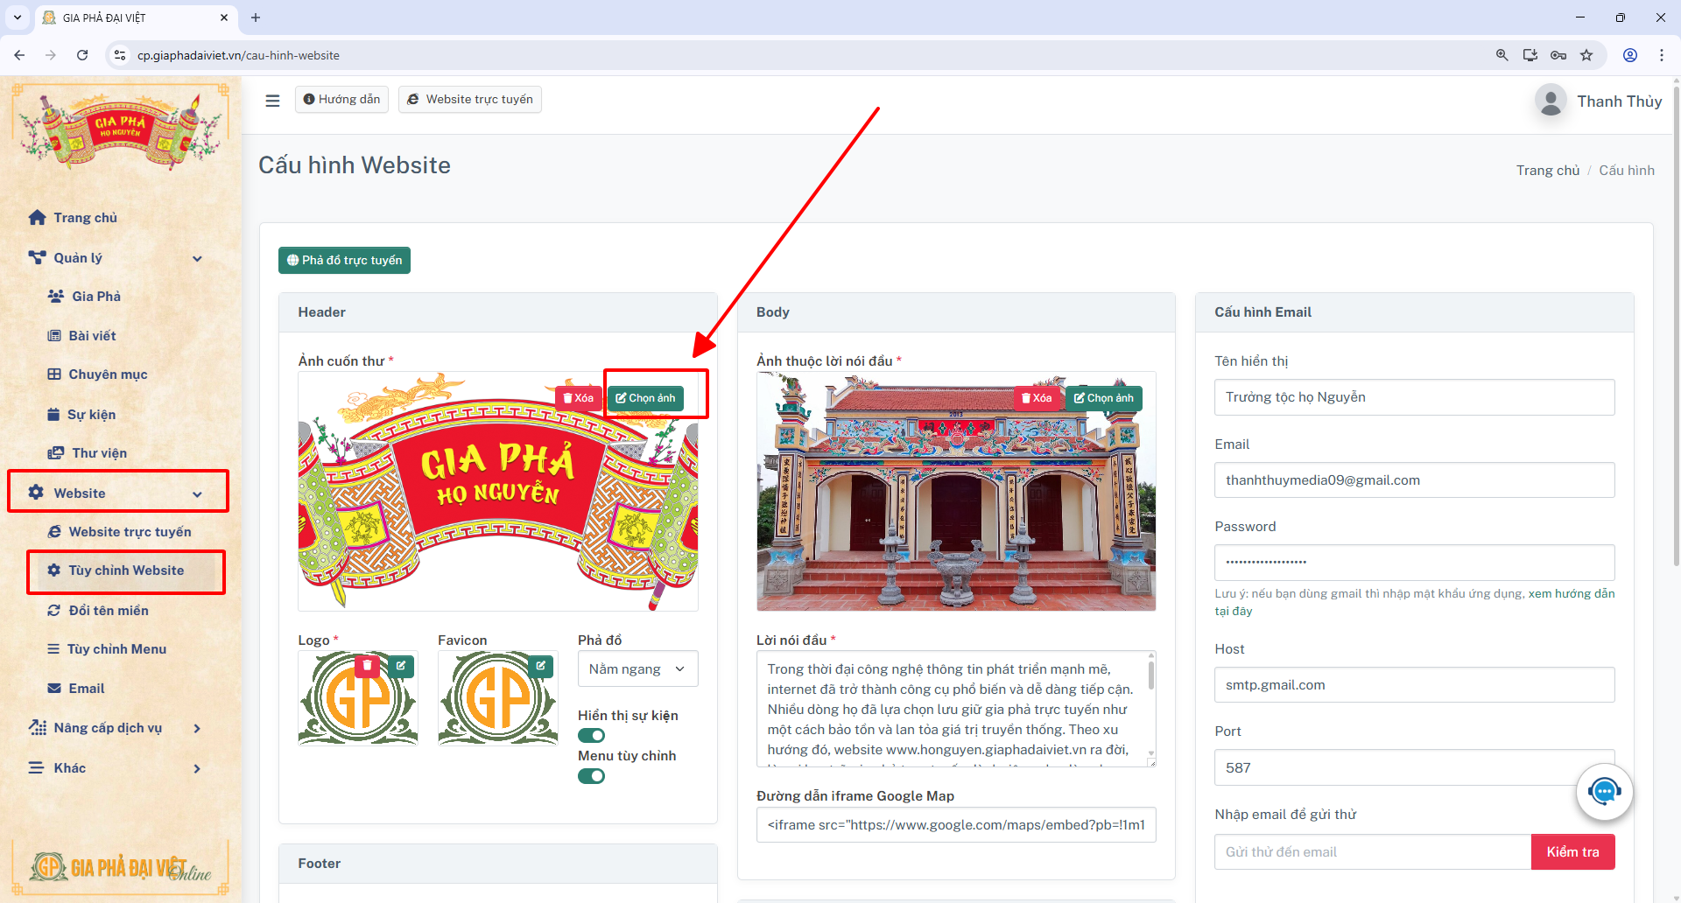Open Tùy chỉnh Menu in sidebar
1681x903 pixels.
point(116,649)
